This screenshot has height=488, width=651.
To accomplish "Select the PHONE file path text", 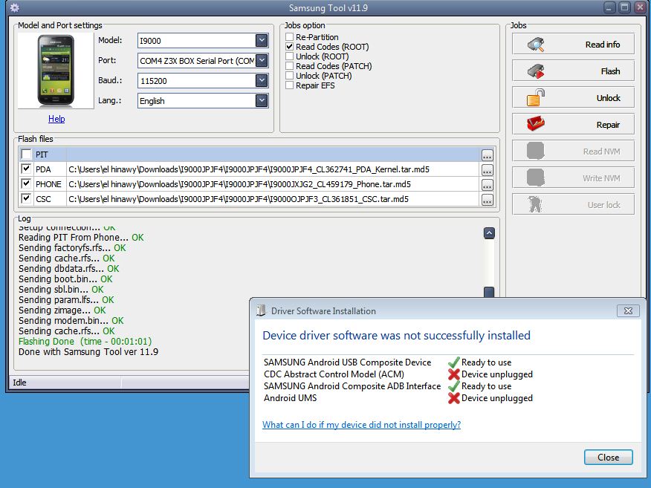I will click(239, 184).
